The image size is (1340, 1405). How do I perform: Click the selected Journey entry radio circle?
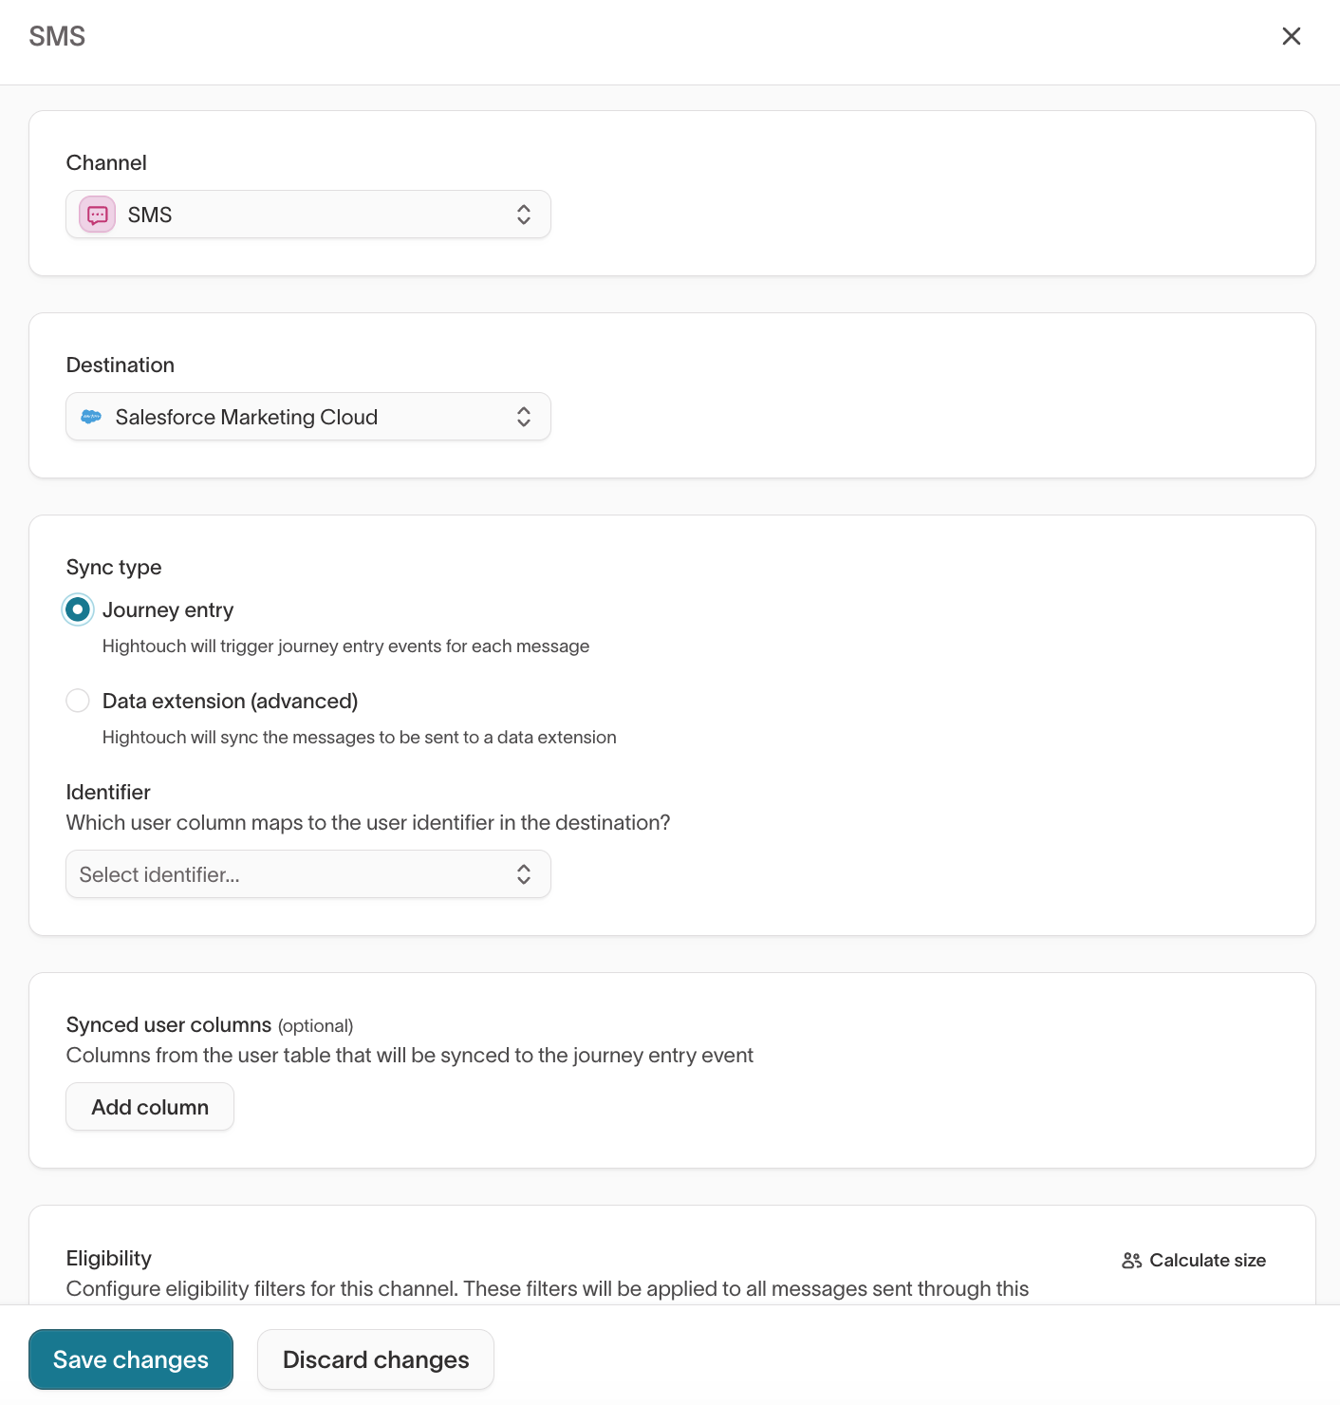click(78, 609)
